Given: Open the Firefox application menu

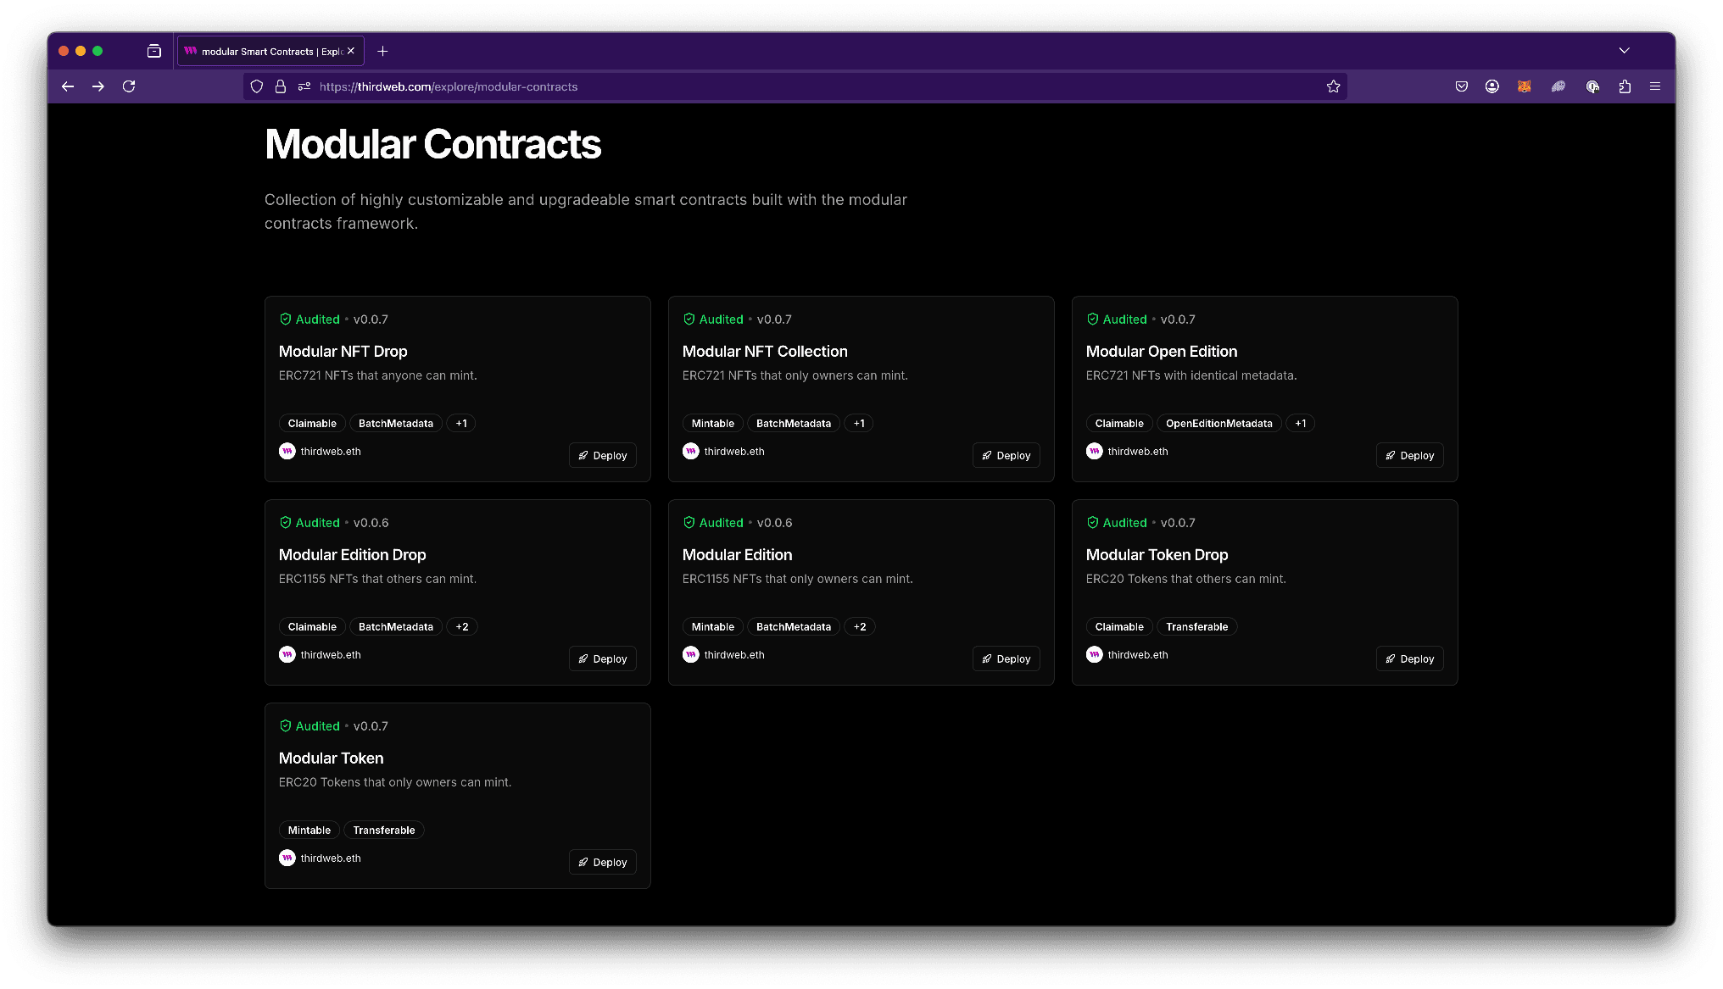Looking at the screenshot, I should pyautogui.click(x=1654, y=86).
